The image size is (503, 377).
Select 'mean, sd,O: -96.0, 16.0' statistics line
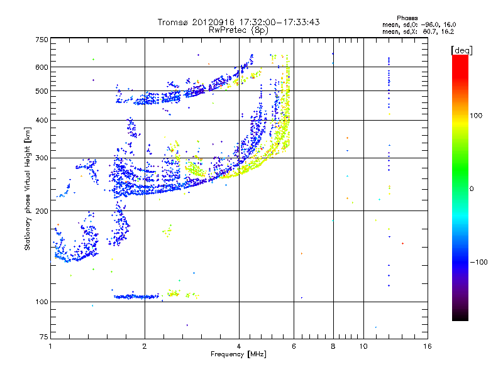(419, 25)
